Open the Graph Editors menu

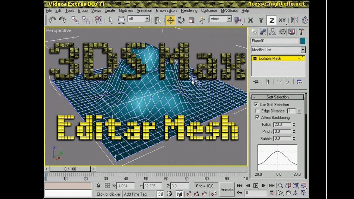pyautogui.click(x=166, y=11)
